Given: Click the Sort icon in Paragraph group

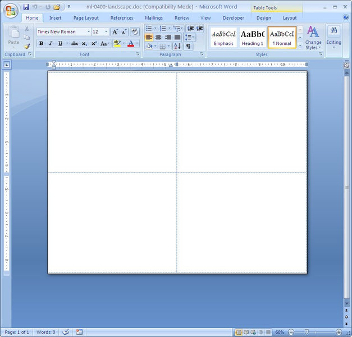Looking at the screenshot, I should [177, 46].
